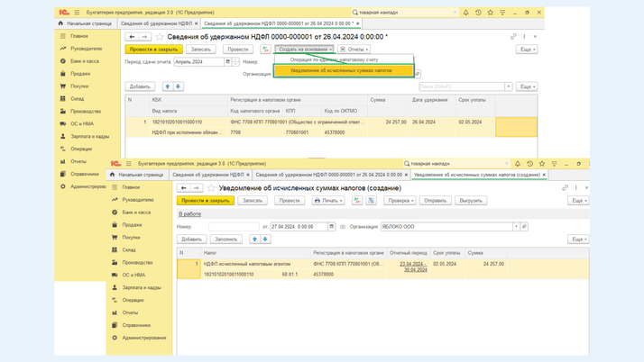Image resolution: width=644 pixels, height=362 pixels.
Task: Open the Печать dropdown menu
Action: point(327,201)
